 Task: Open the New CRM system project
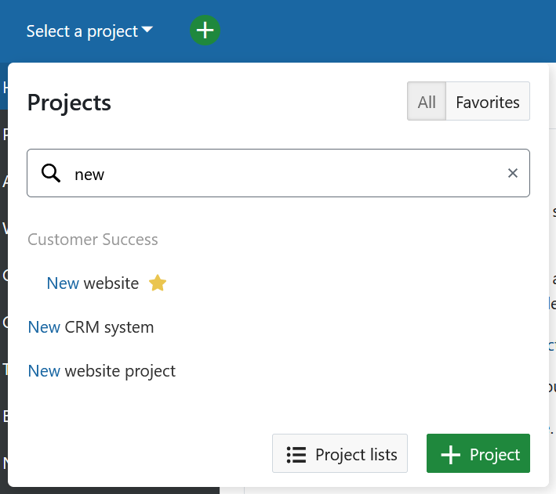click(91, 327)
